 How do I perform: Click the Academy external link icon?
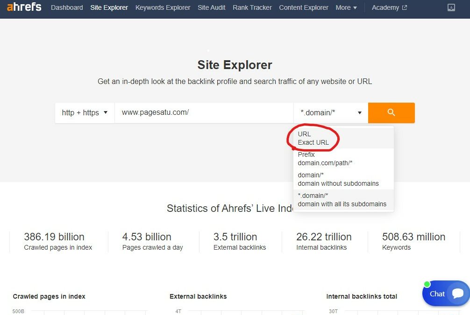(404, 7)
